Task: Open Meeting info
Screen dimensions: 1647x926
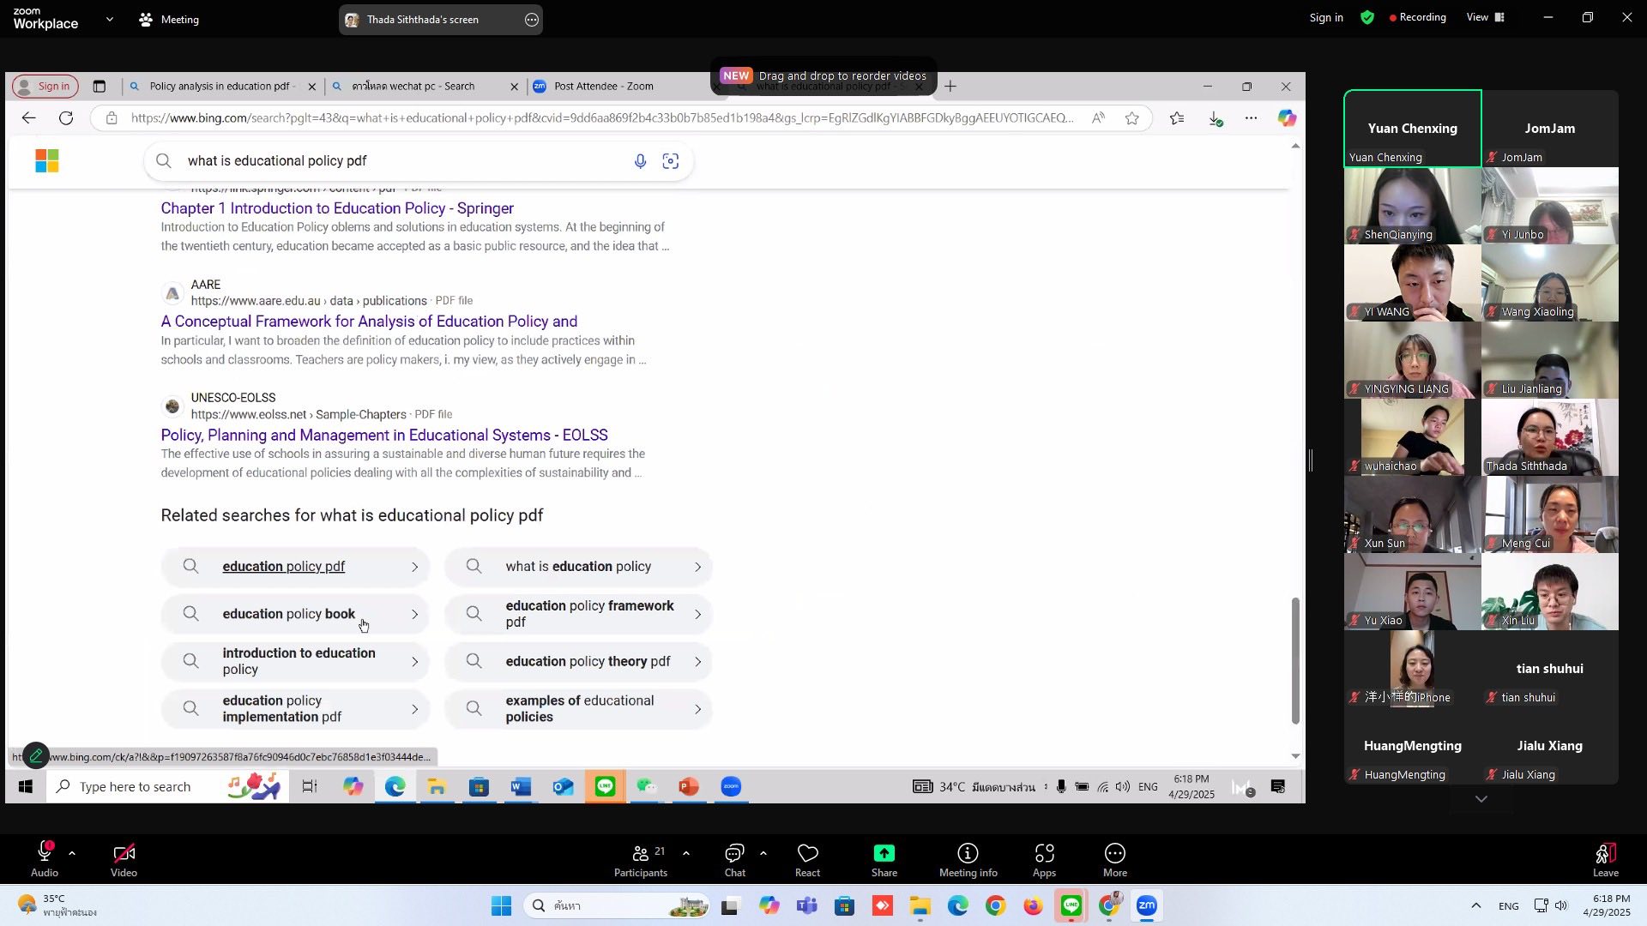Action: click(x=968, y=859)
